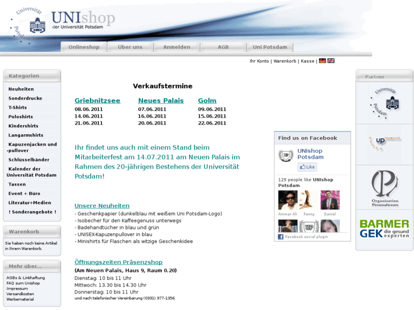Go to Kasse checkout
414x310 pixels.
(308, 61)
